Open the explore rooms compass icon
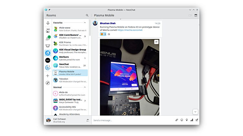Viewport: 243px width, 136px height. click(x=48, y=83)
